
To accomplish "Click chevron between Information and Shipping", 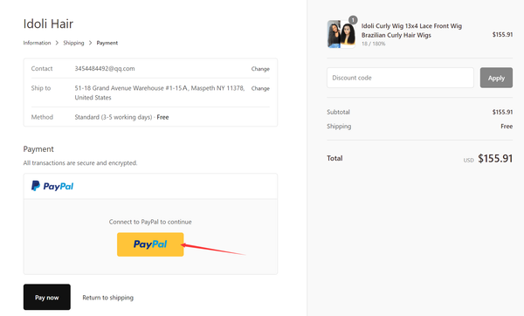I will tap(57, 43).
